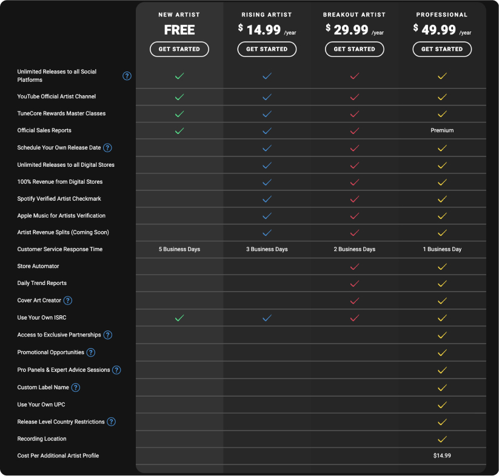Click Get Started for Rising Artist plan

point(267,49)
